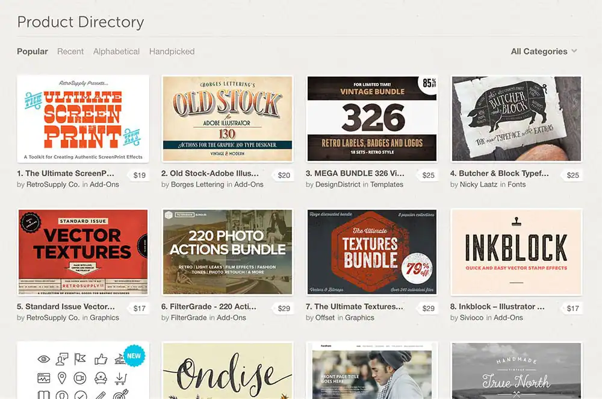The width and height of the screenshot is (602, 399).
Task: Open the Old Stock Illustrator actions thumbnail
Action: pyautogui.click(x=227, y=118)
